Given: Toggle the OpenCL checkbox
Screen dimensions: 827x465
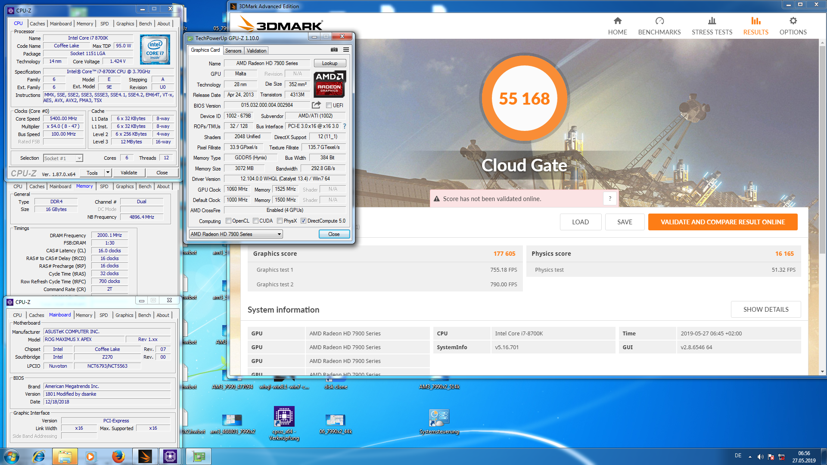Looking at the screenshot, I should (229, 221).
